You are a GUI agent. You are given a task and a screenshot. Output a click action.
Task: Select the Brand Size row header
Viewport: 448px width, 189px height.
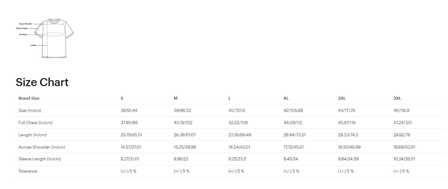click(29, 98)
